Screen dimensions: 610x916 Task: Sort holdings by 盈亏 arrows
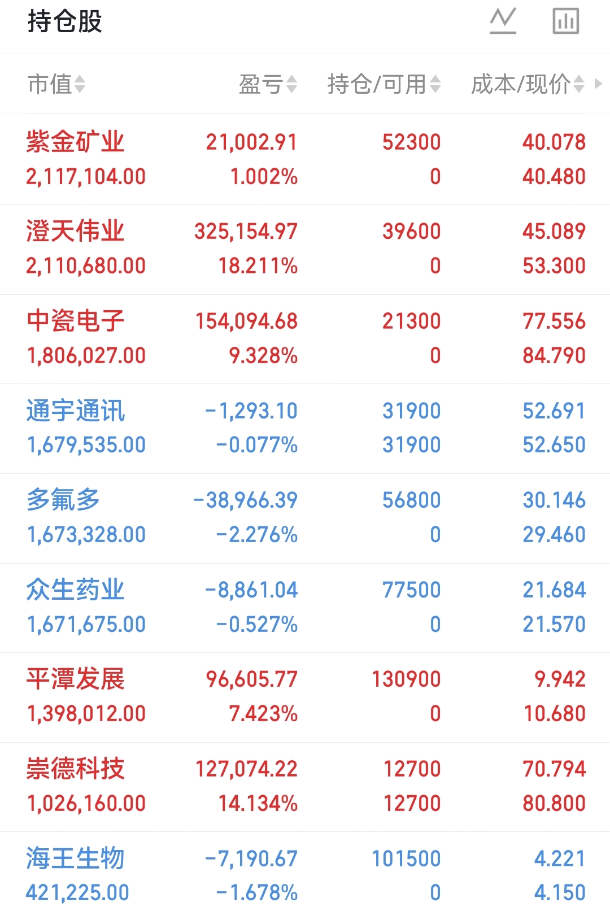(x=291, y=85)
